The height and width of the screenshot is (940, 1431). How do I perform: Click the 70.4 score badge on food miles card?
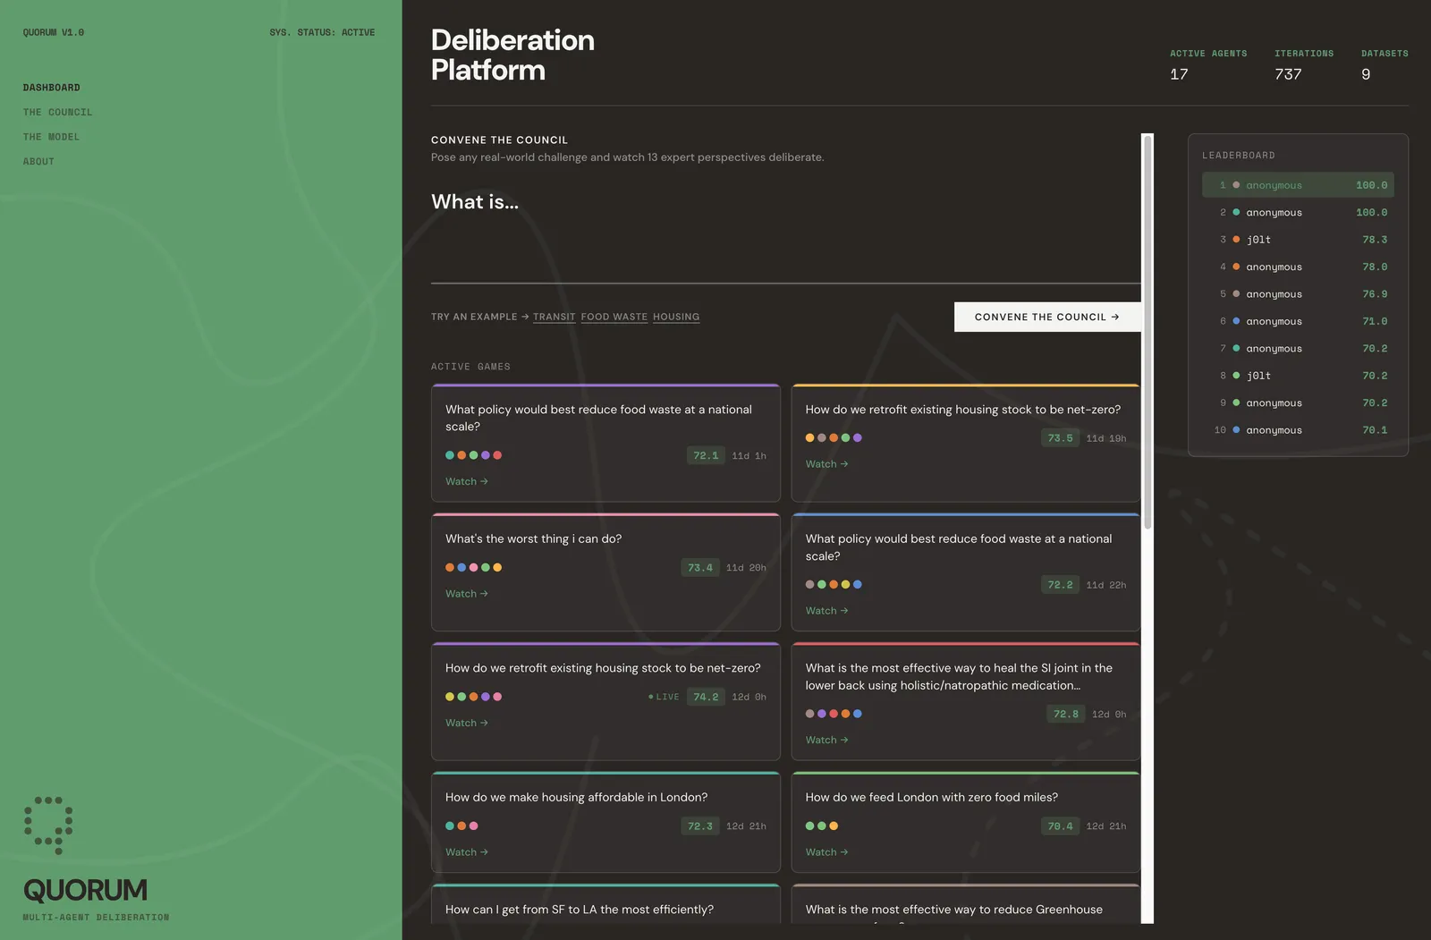click(1060, 826)
